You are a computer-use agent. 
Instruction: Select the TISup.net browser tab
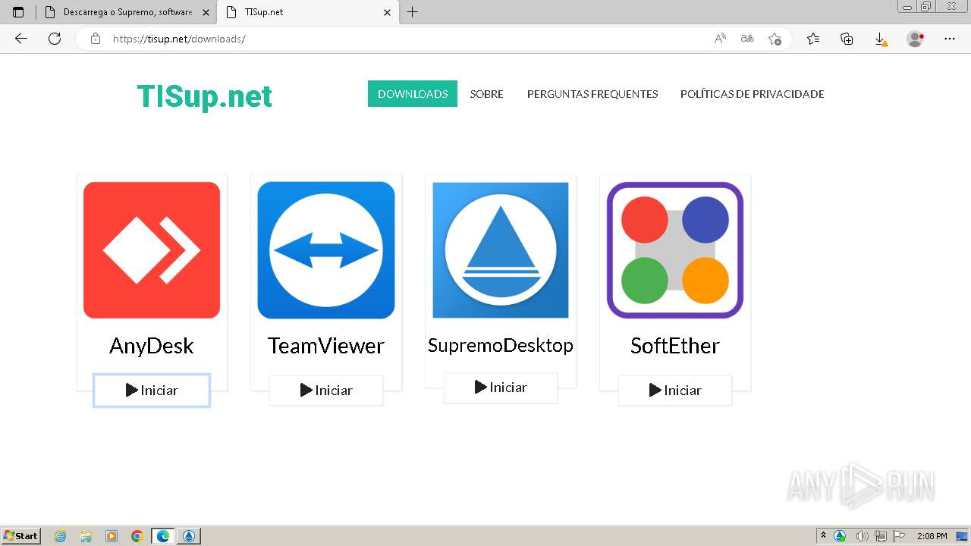307,12
